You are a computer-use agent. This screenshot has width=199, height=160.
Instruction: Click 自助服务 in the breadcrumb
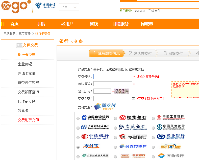(10, 34)
